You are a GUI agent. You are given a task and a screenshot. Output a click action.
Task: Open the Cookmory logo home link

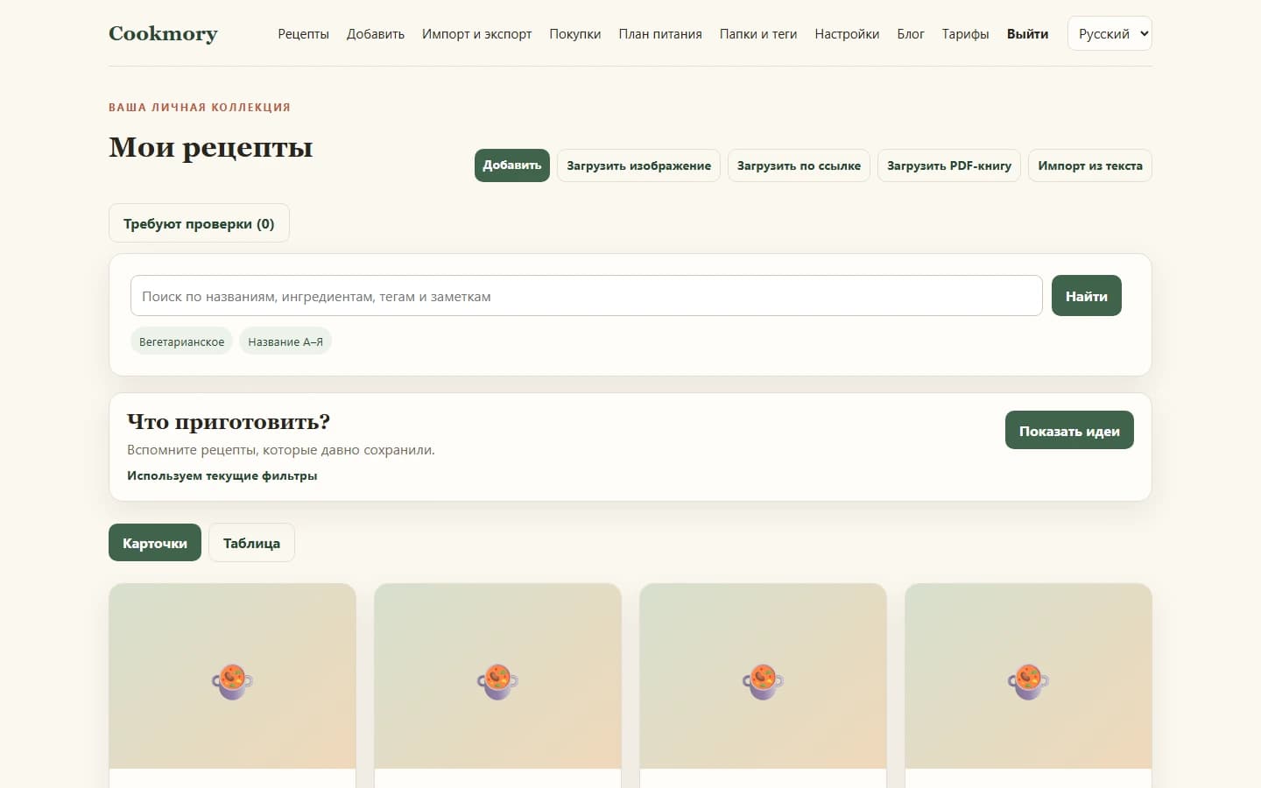click(x=163, y=33)
